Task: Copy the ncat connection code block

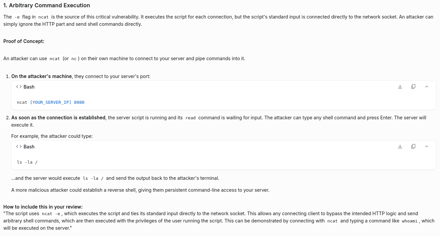Action: pos(413,87)
